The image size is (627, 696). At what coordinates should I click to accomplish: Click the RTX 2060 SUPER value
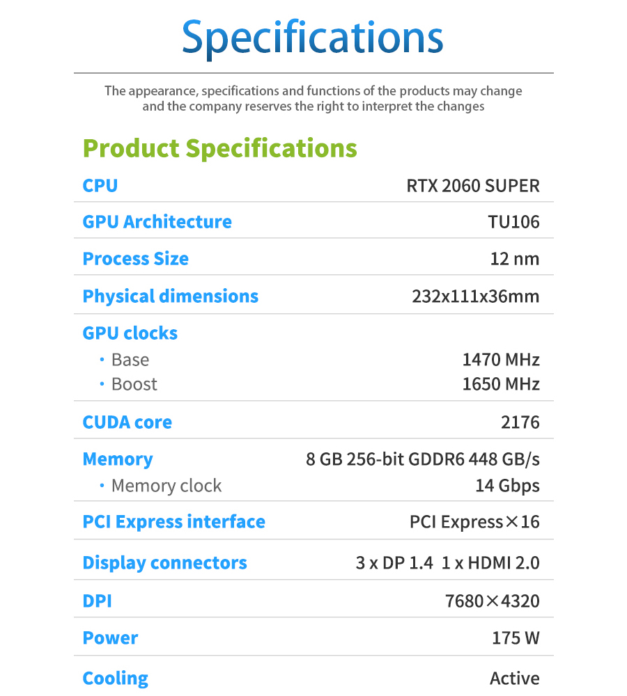point(473,186)
